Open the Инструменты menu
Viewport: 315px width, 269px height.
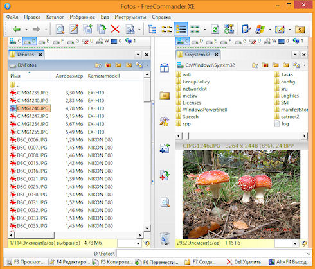pyautogui.click(x=130, y=17)
